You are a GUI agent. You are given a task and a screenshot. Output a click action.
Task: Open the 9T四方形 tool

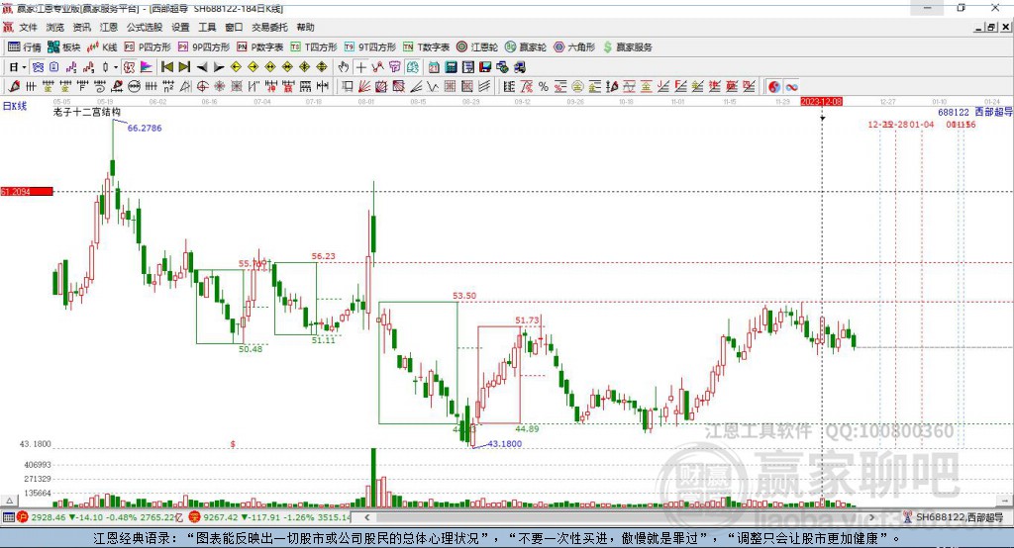coord(370,47)
